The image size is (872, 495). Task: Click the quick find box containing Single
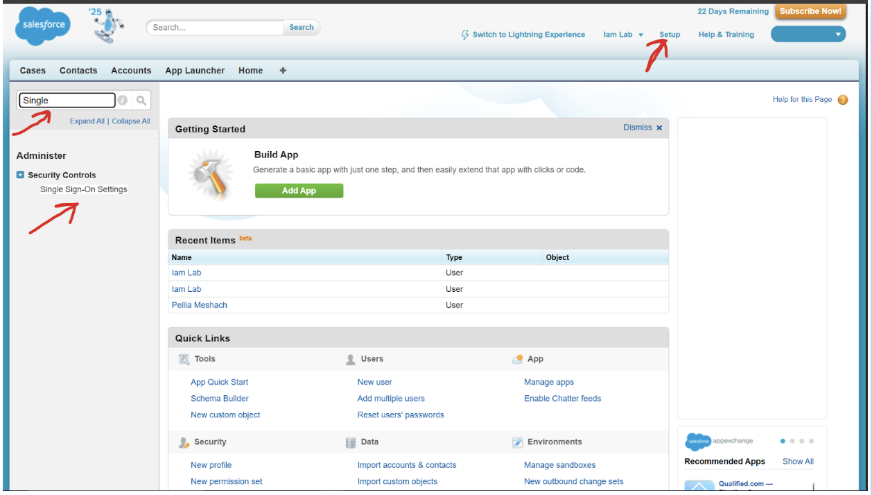coord(67,101)
